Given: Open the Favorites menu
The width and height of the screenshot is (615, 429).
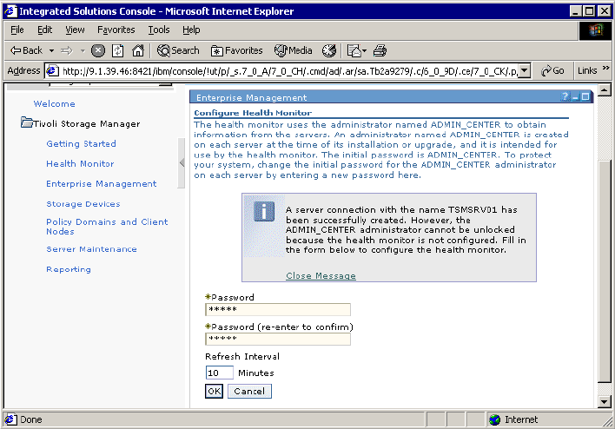Looking at the screenshot, I should click(116, 30).
